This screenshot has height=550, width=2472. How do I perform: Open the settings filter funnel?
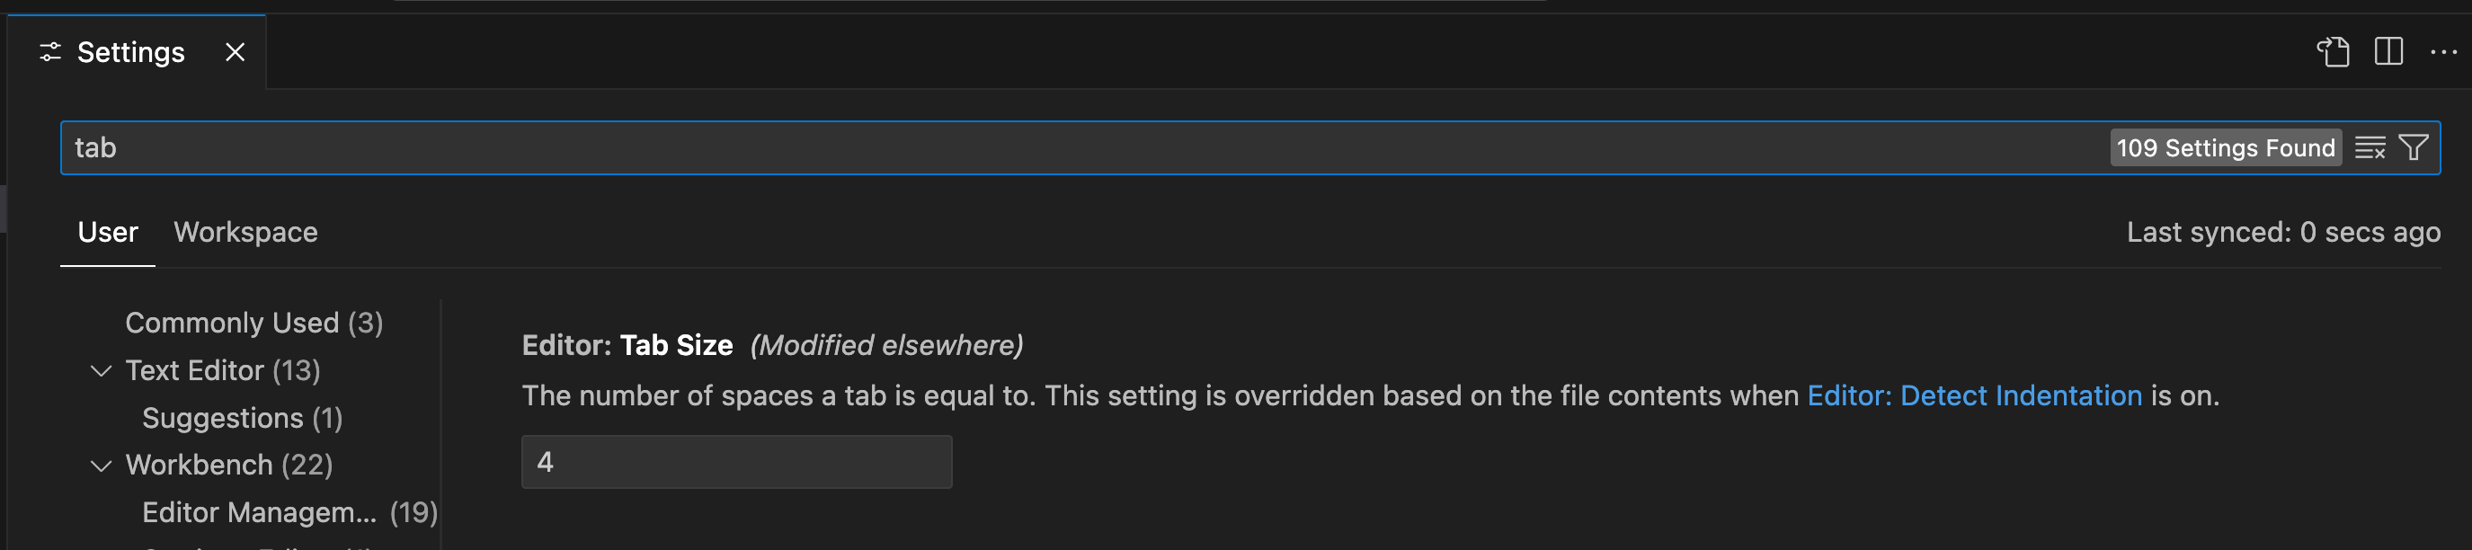(x=2414, y=147)
